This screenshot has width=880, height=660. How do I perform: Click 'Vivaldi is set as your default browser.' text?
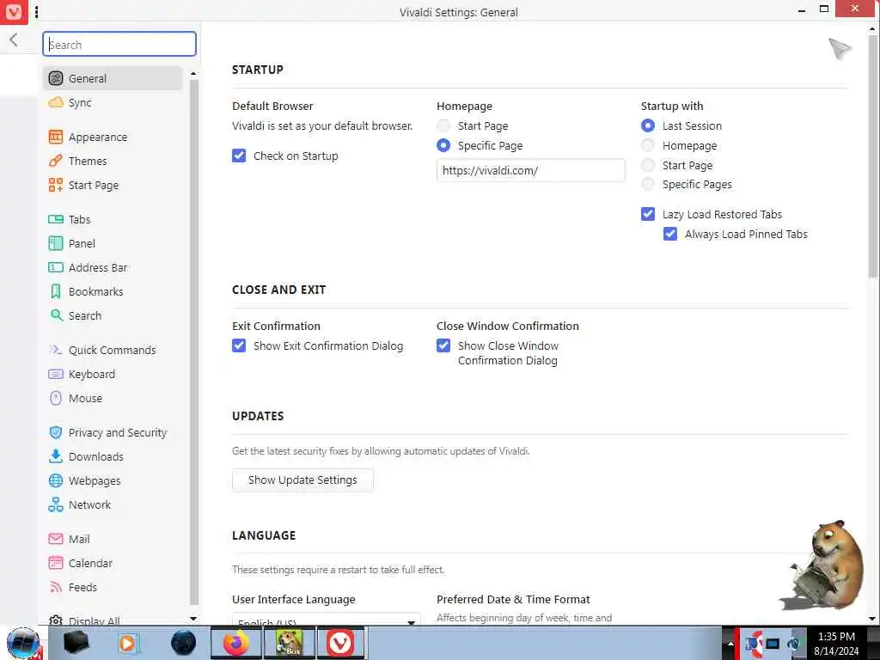click(x=322, y=125)
